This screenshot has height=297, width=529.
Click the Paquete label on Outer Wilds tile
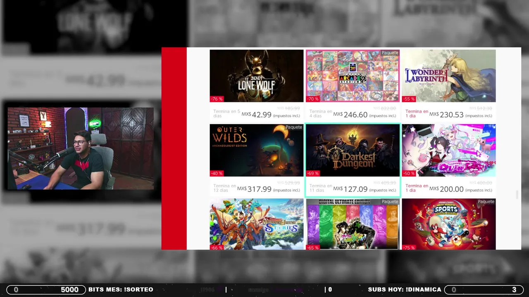click(294, 127)
